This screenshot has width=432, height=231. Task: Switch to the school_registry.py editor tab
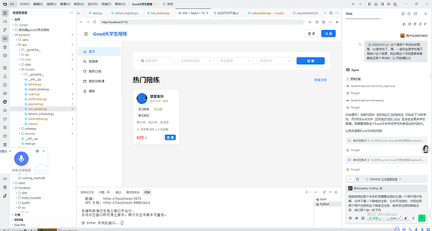(125, 13)
